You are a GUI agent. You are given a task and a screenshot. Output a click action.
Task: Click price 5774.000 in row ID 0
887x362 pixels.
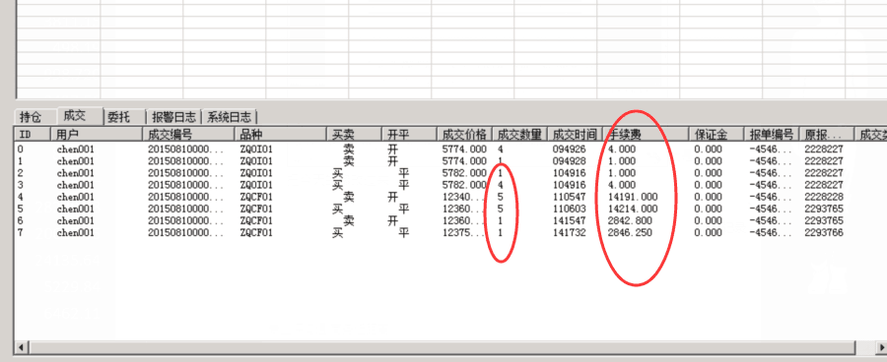coord(464,150)
